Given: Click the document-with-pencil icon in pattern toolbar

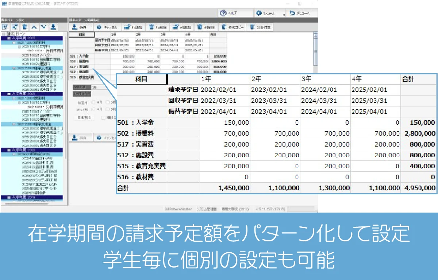Looking at the screenshot, I should pos(5,27).
